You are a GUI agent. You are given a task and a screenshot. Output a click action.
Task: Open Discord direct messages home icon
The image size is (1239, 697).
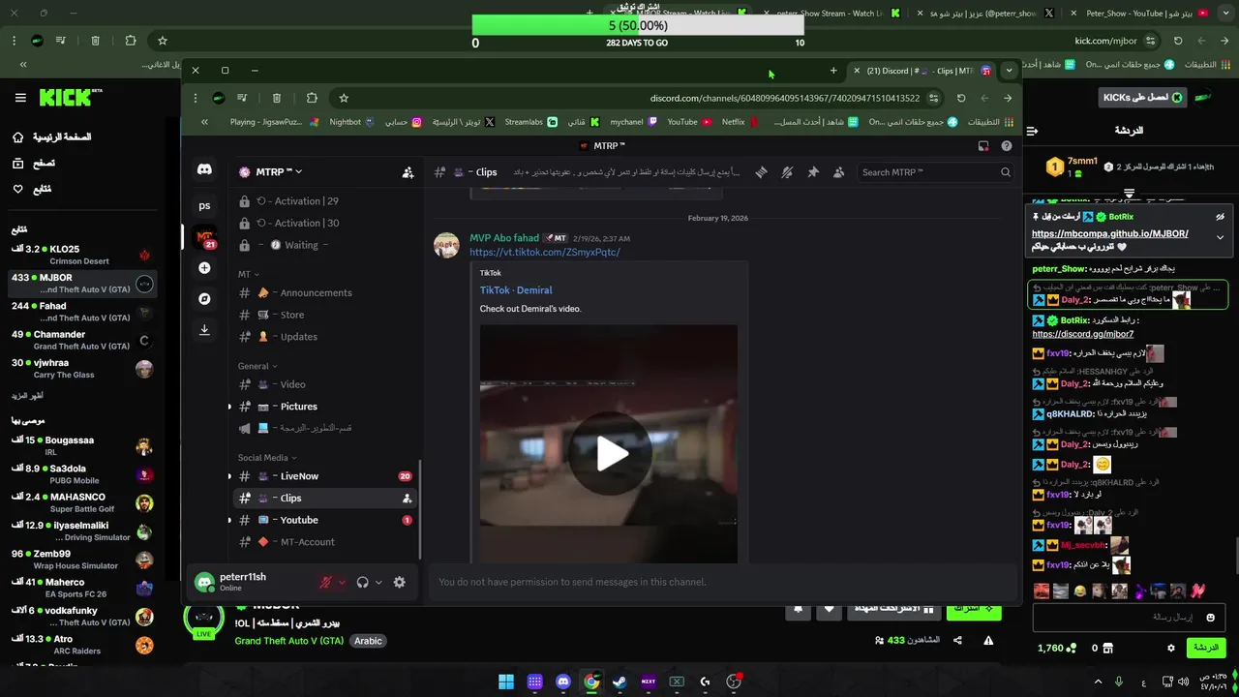(x=204, y=170)
